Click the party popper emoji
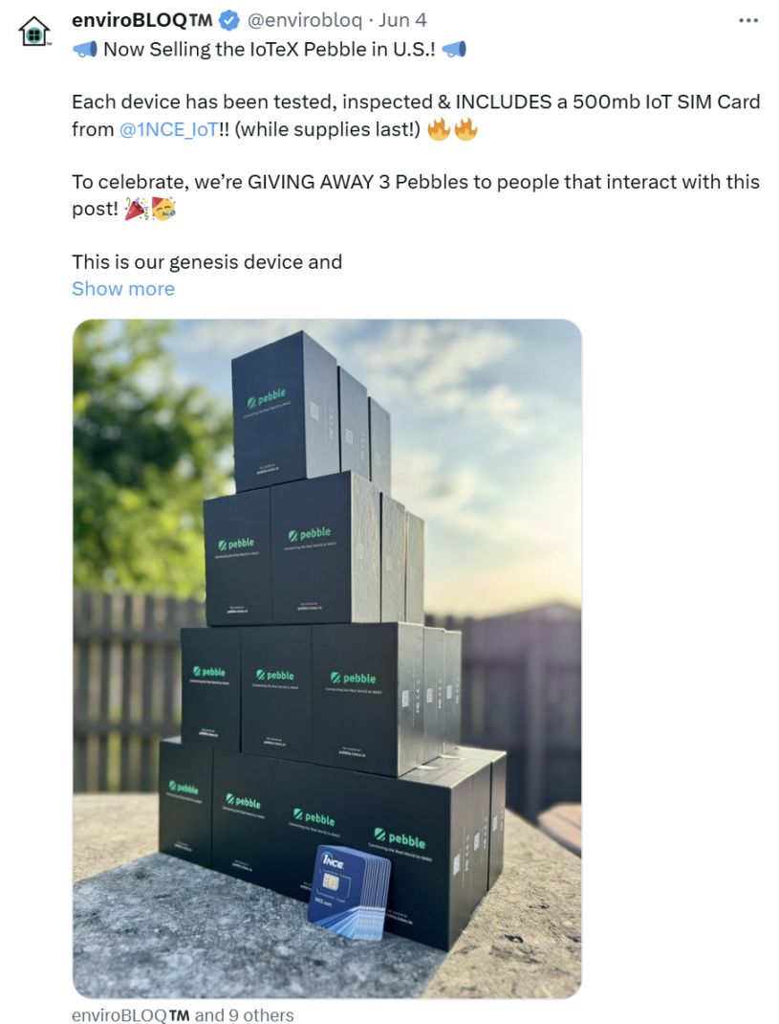Screen dimensions: 779x1024 (137, 209)
